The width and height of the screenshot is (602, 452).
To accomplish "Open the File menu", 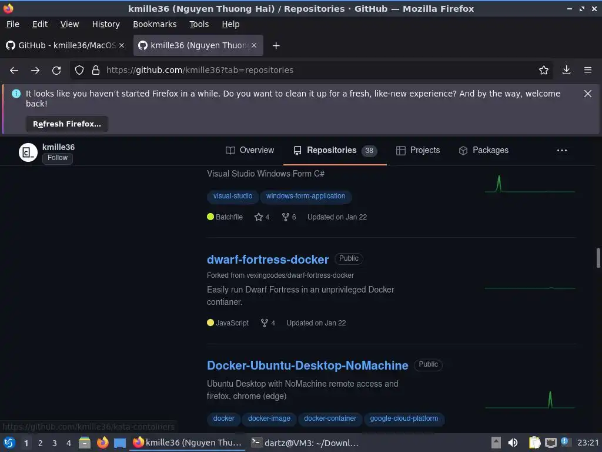I will tap(13, 24).
